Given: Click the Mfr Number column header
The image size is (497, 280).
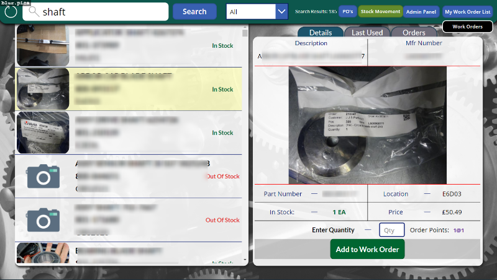Looking at the screenshot, I should (424, 43).
